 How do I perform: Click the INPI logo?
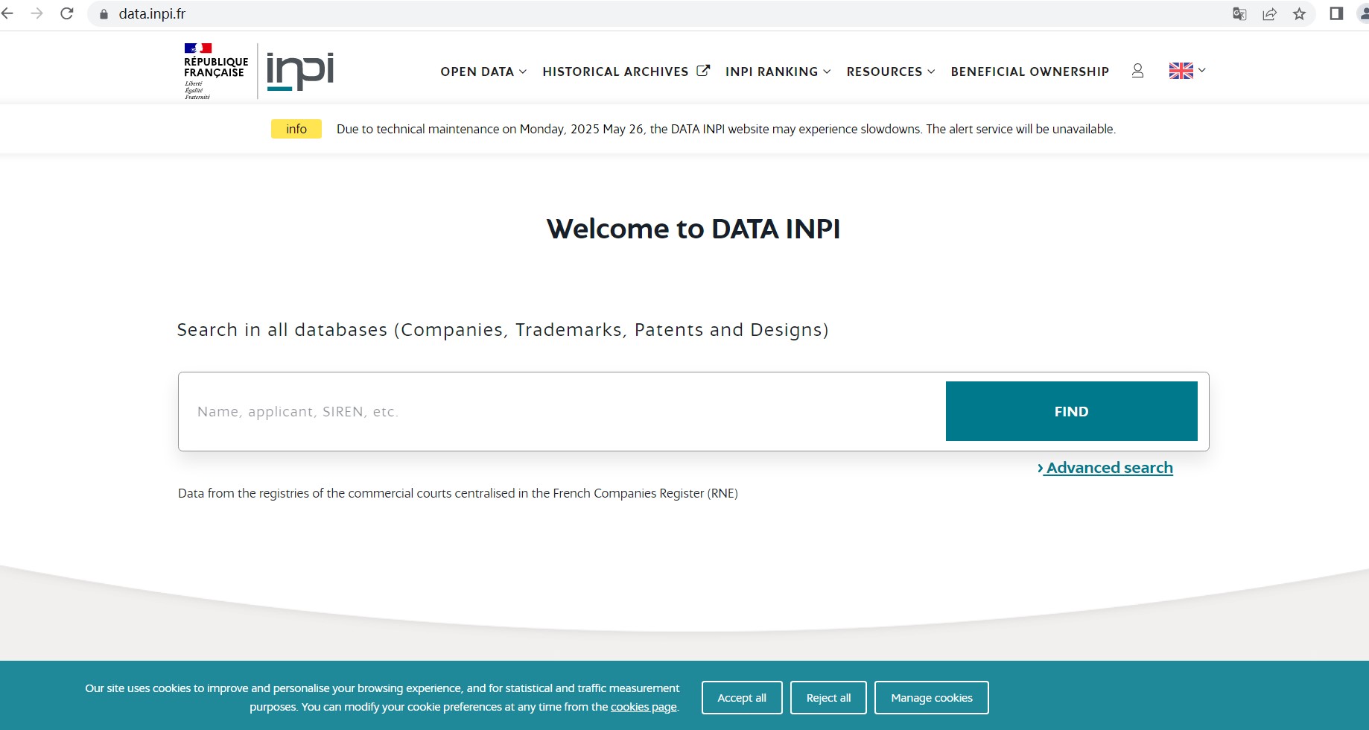(x=300, y=71)
